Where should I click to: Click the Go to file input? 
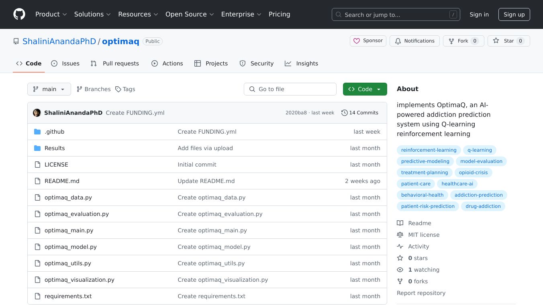(x=290, y=89)
